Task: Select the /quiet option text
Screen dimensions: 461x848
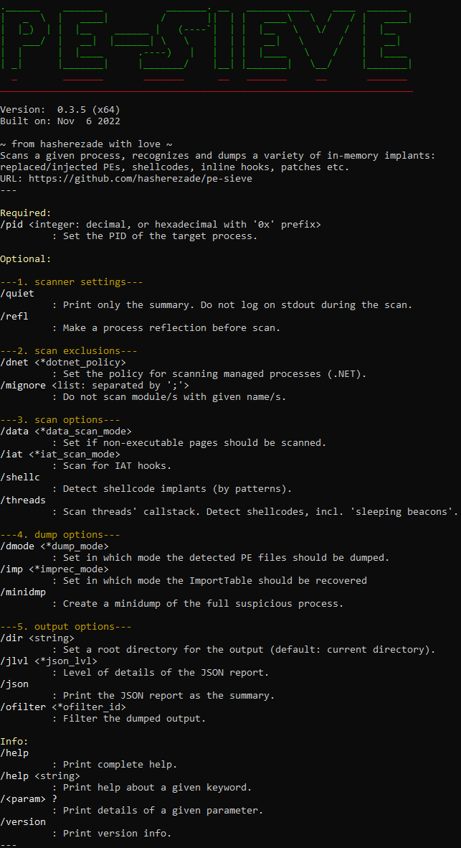Action: tap(17, 293)
